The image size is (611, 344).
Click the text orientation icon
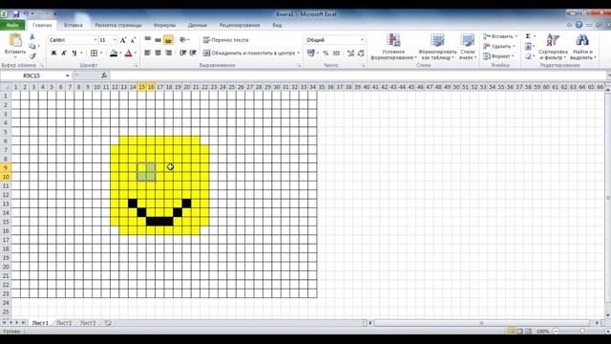pyautogui.click(x=183, y=40)
